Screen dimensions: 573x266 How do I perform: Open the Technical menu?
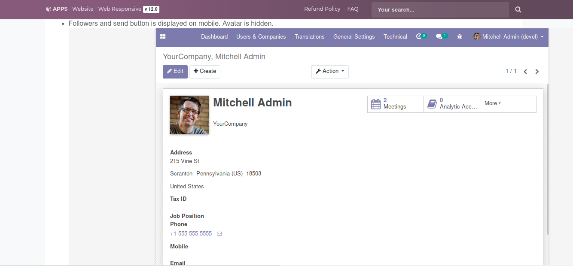coord(395,37)
